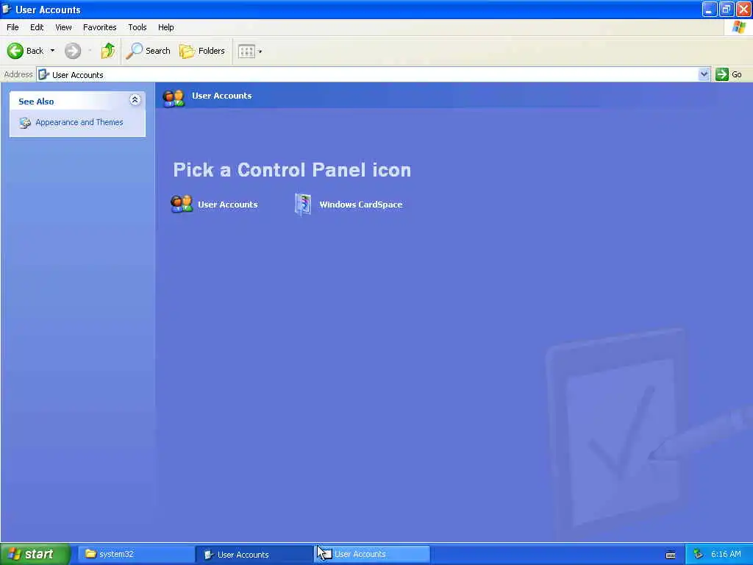Open the File menu
The width and height of the screenshot is (753, 565).
click(x=13, y=27)
